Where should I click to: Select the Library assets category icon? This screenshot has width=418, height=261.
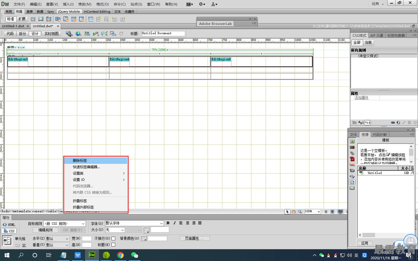[352, 188]
